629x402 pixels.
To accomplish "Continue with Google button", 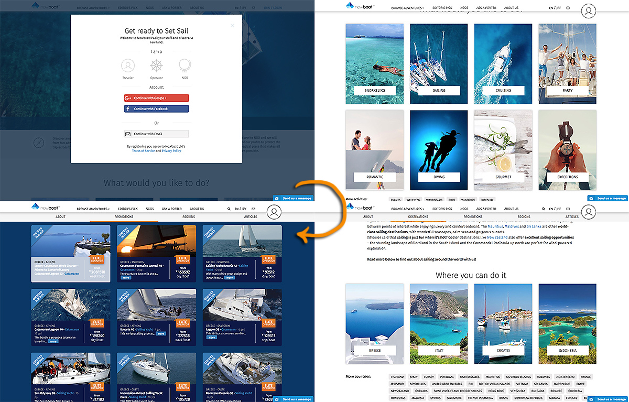I will (156, 98).
